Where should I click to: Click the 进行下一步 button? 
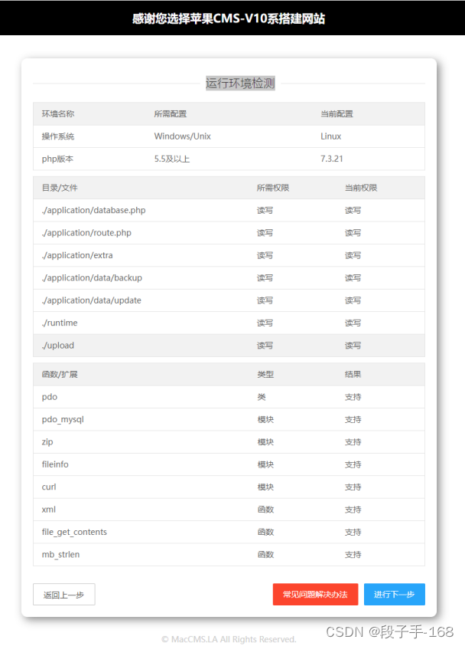click(395, 594)
